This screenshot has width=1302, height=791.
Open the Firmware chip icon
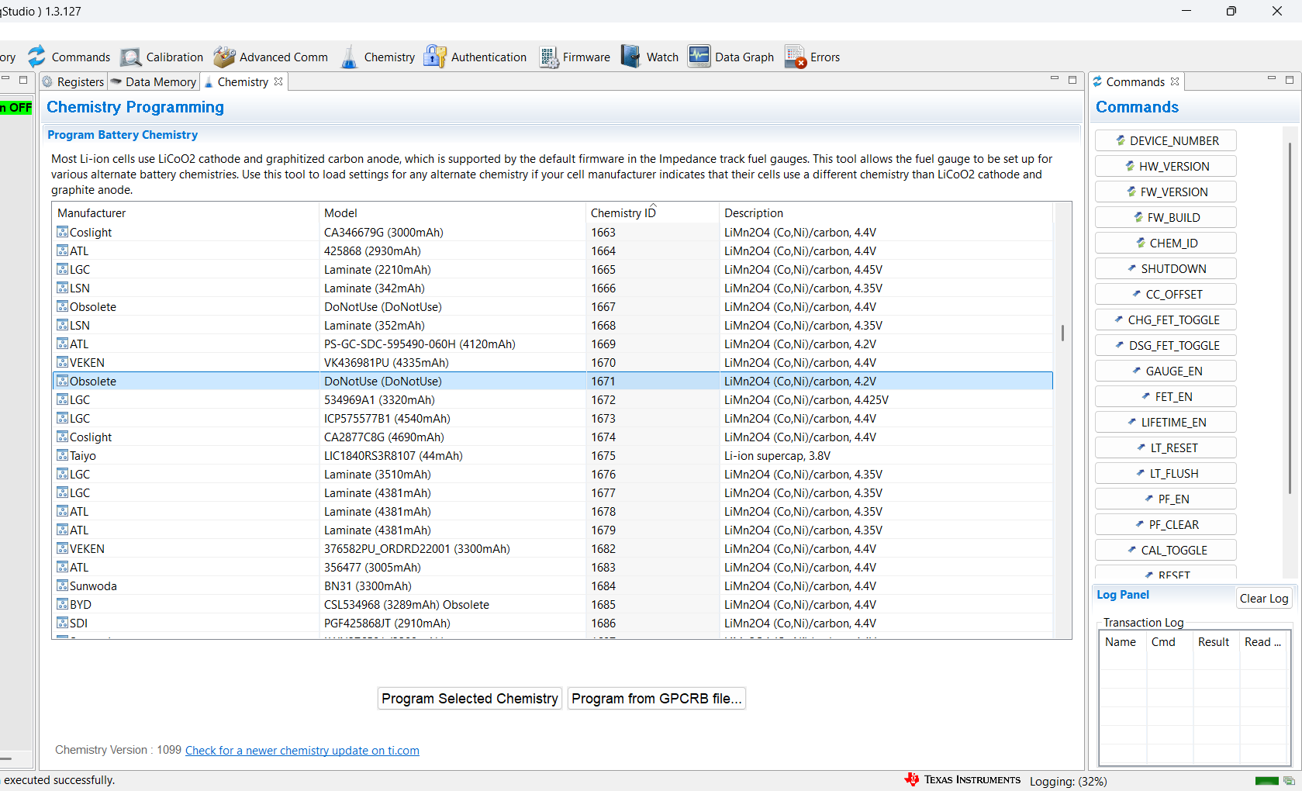549,57
